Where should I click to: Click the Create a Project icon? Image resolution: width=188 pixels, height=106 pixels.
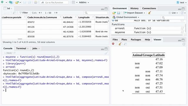[11, 2]
